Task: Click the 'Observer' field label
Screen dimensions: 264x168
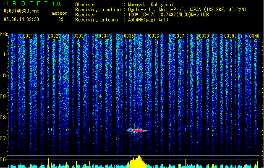Action: coord(85,5)
